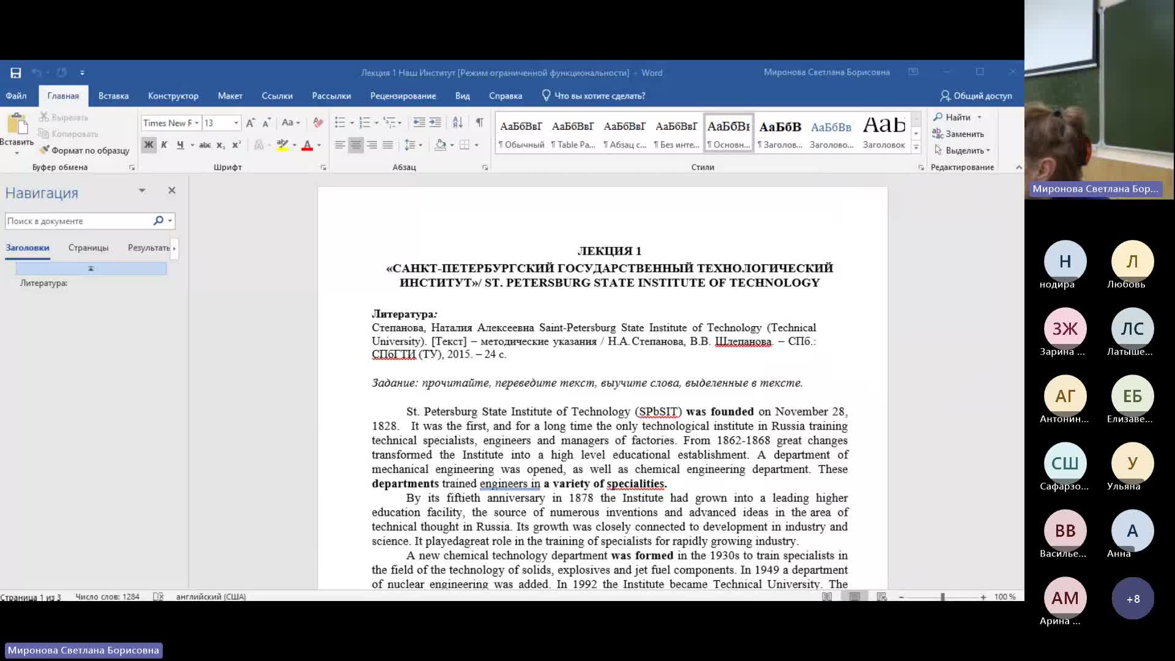Select the Обычный style
The height and width of the screenshot is (661, 1175).
point(521,133)
